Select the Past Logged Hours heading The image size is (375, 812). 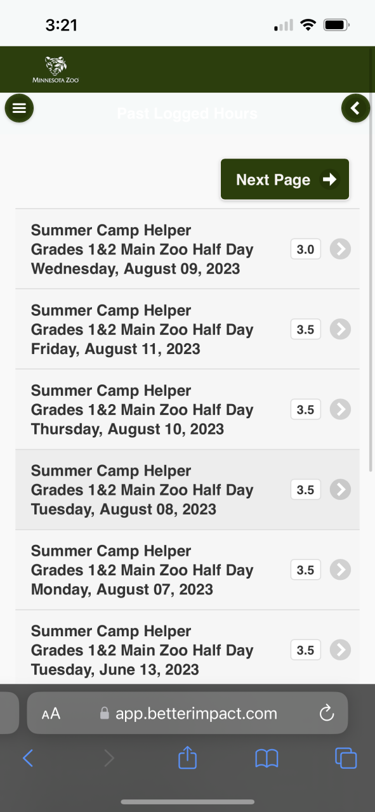pyautogui.click(x=187, y=114)
